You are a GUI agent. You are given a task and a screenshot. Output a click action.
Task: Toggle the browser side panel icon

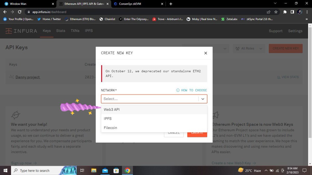(292, 12)
